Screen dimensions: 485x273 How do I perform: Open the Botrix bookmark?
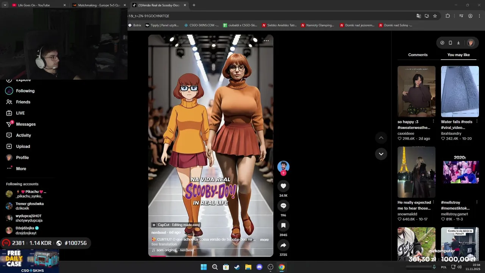coord(135,25)
